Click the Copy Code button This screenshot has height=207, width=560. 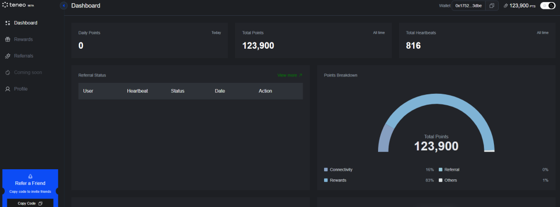coord(30,203)
